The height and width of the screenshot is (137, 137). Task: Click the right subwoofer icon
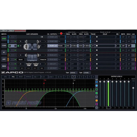click(x=36, y=64)
